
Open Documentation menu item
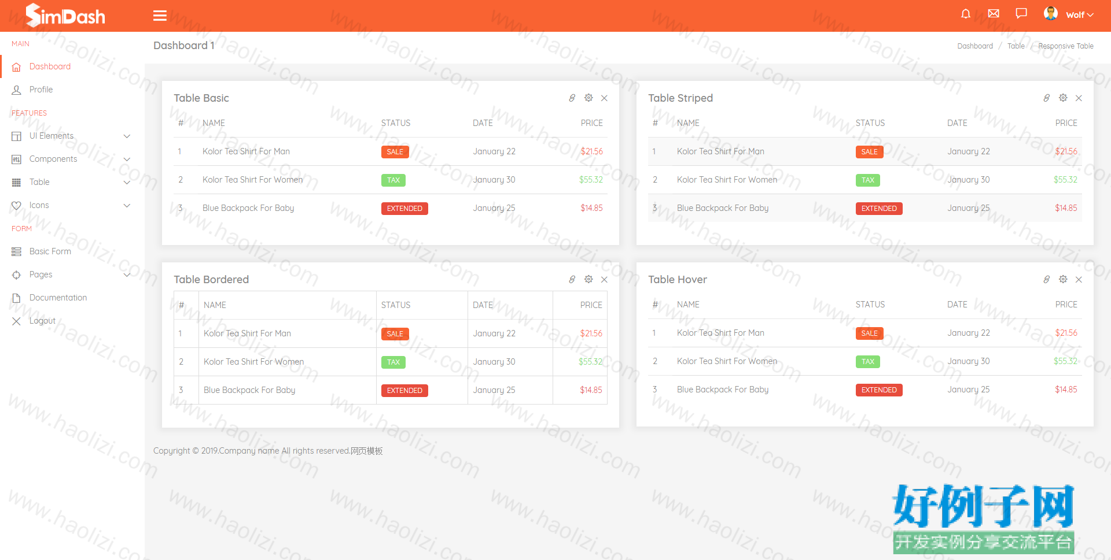click(x=58, y=298)
